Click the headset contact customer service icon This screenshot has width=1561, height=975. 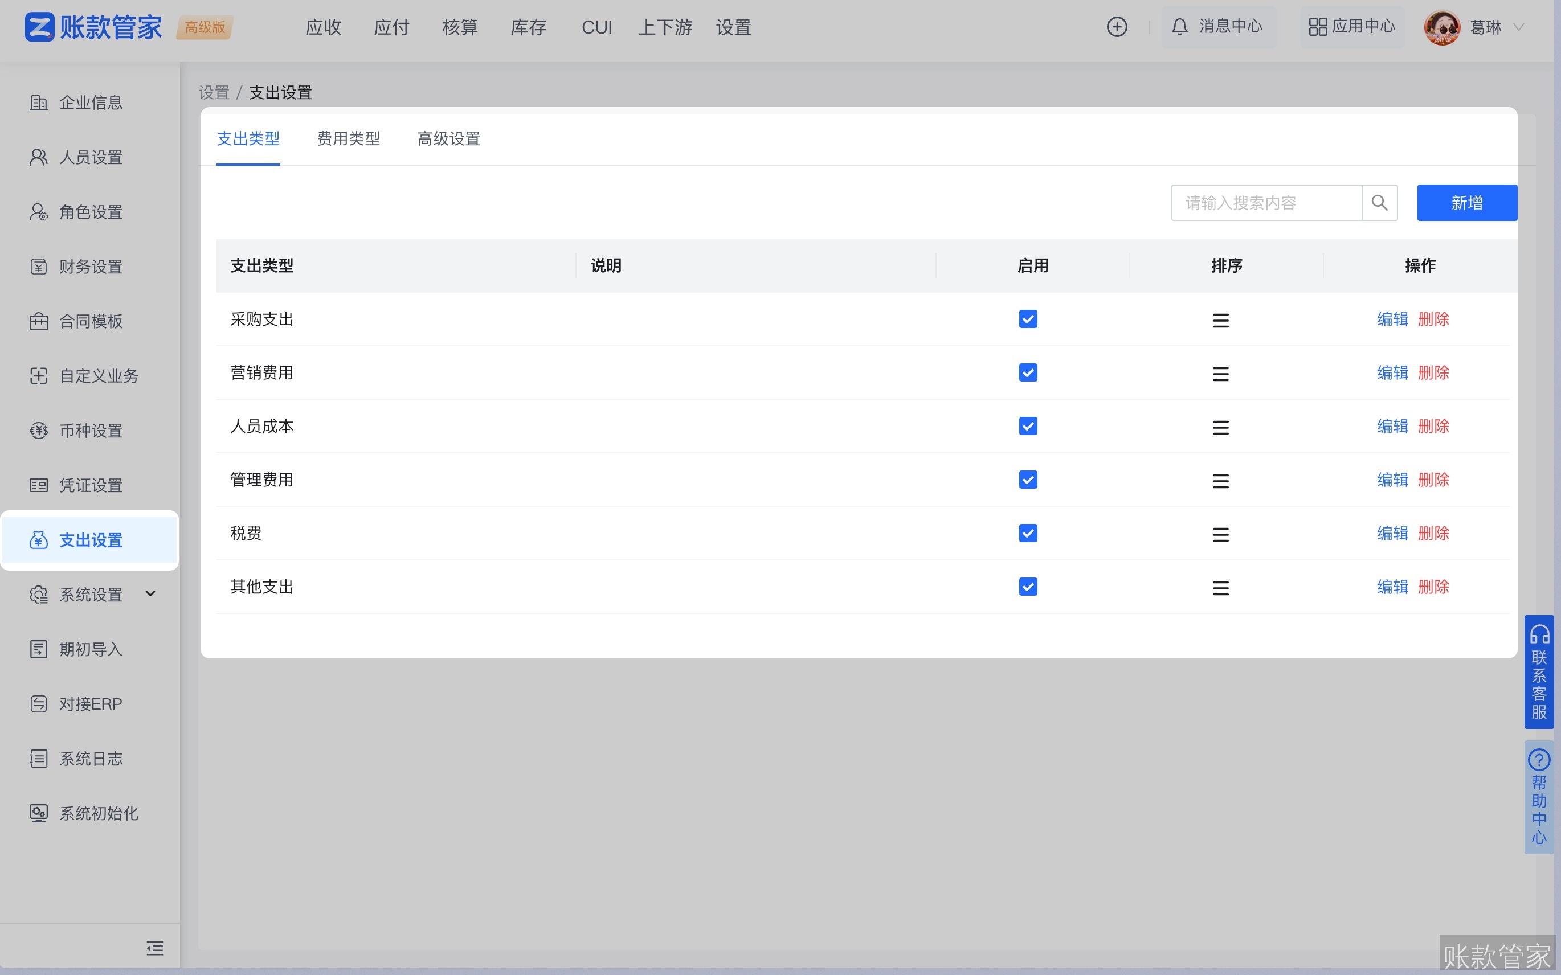(1539, 635)
